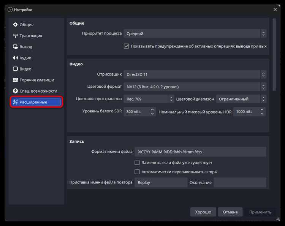Open the Общие settings tab label
The width and height of the screenshot is (285, 226).
[x=27, y=25]
